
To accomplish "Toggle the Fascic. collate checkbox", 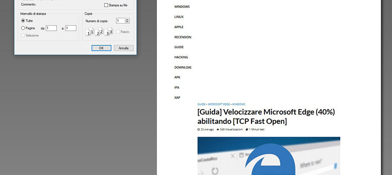I will click(x=118, y=32).
